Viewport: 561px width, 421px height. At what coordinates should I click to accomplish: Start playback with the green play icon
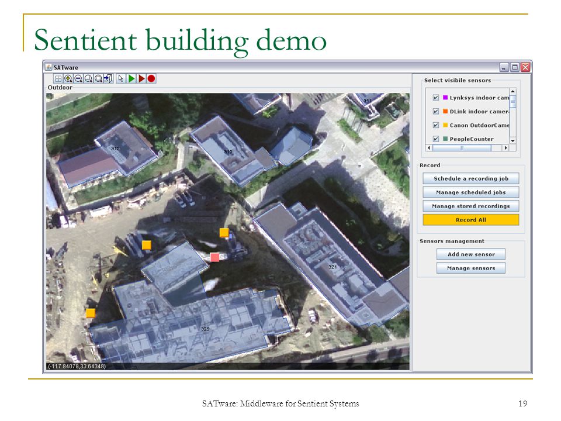point(131,78)
